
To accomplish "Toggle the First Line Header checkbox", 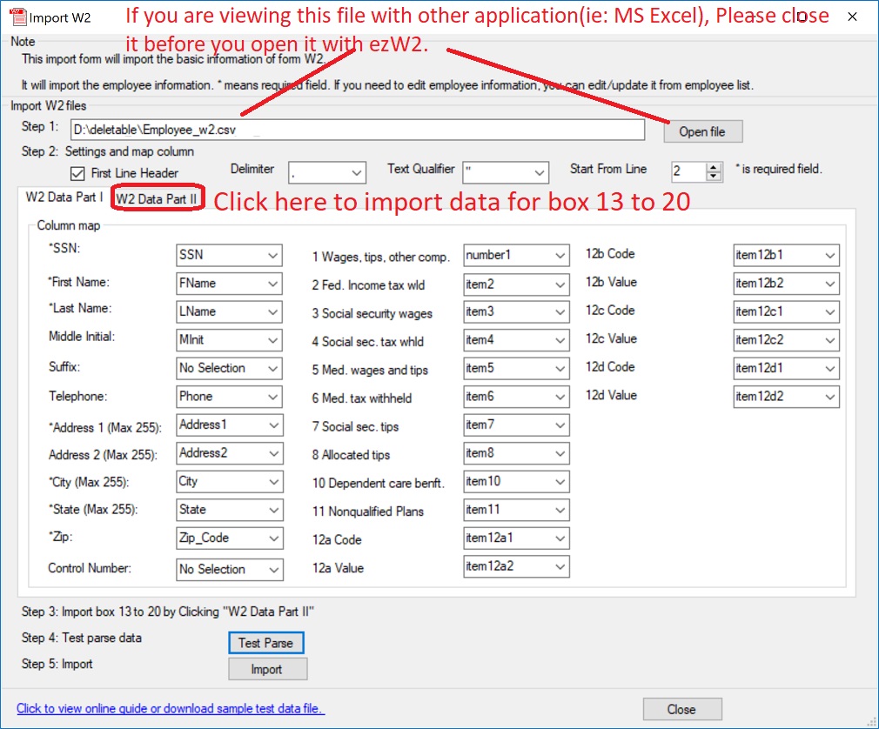I will click(78, 173).
